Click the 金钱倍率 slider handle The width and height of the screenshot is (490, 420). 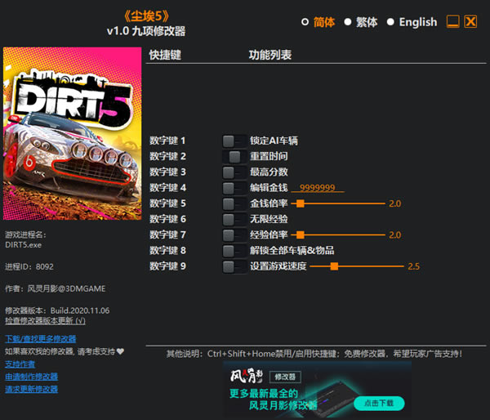click(300, 203)
